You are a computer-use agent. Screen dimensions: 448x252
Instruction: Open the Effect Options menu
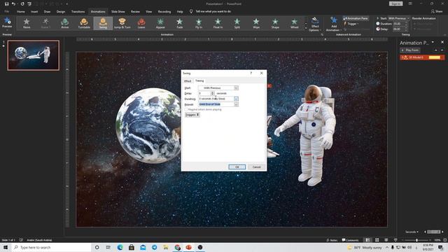tap(315, 24)
